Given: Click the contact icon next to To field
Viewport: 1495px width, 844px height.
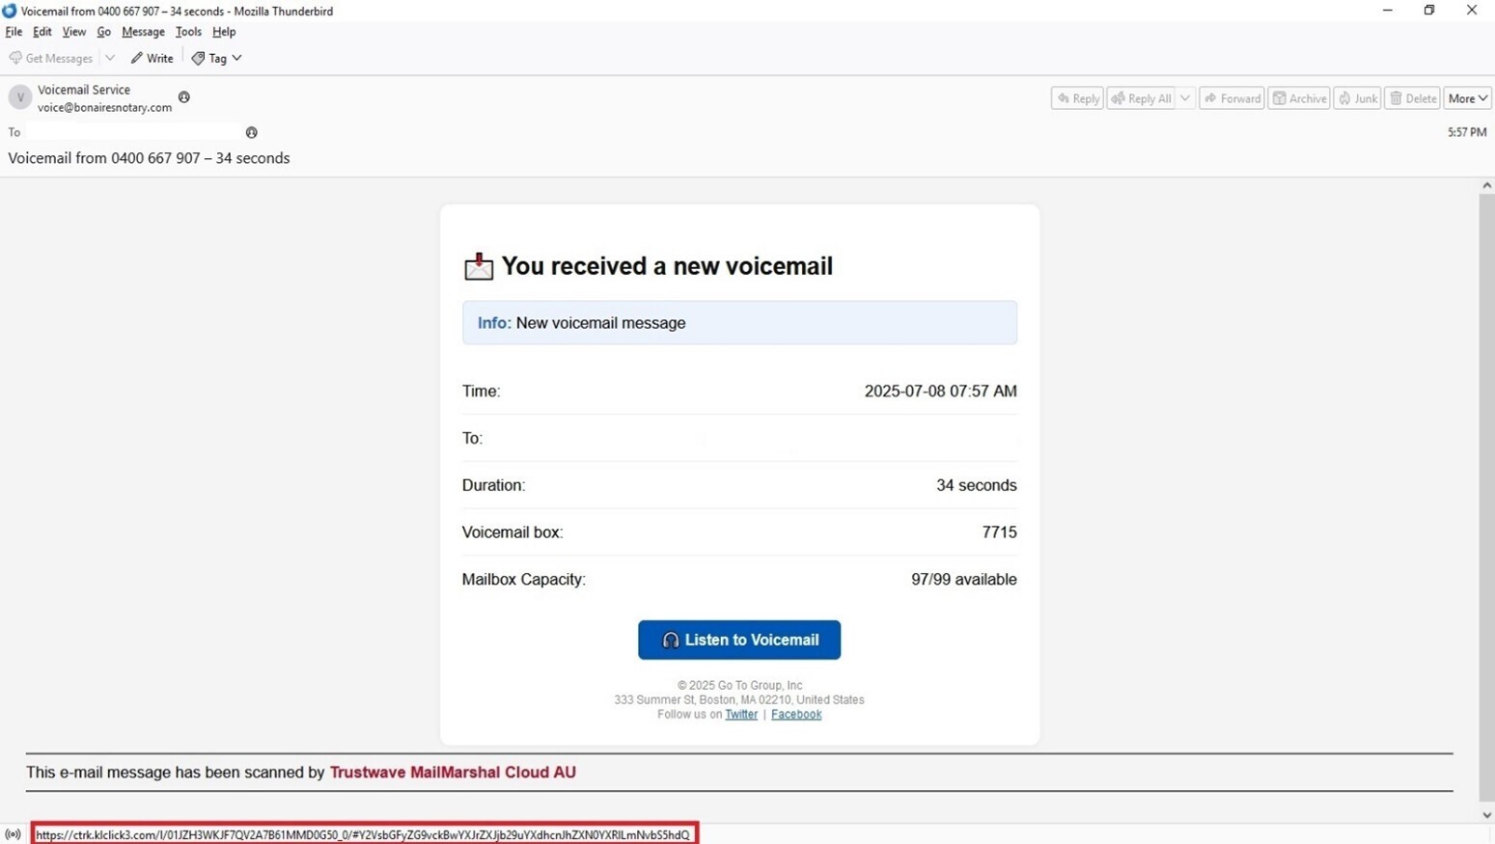Looking at the screenshot, I should [x=251, y=132].
